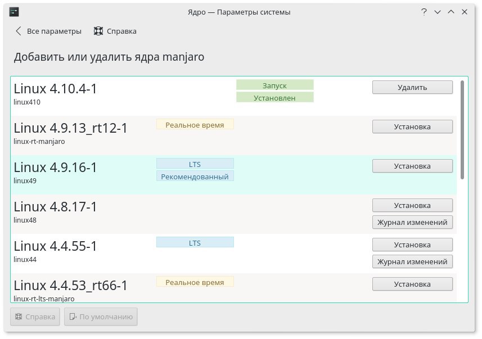Go back to Все параметры

[48, 31]
